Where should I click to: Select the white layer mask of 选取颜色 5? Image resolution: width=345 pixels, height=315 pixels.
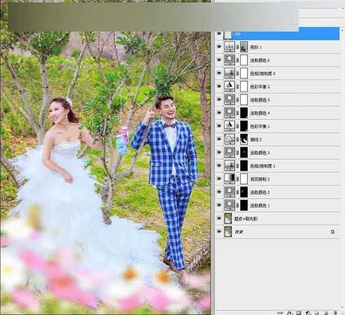point(244,99)
